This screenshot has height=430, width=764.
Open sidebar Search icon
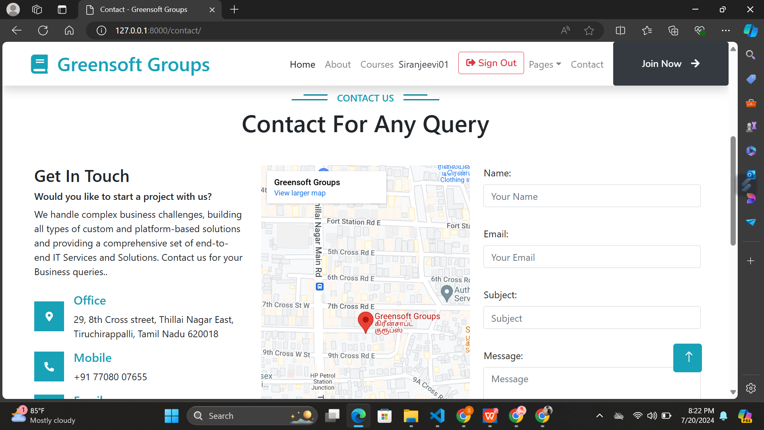[751, 55]
